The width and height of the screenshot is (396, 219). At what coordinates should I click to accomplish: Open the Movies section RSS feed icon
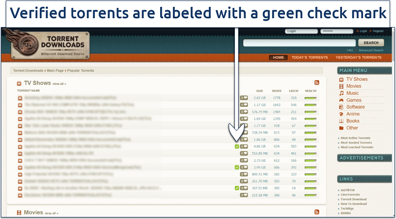click(x=317, y=212)
